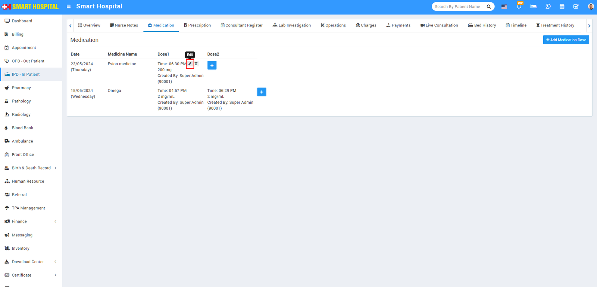Open the notifications bell icon
This screenshot has height=287, width=597.
coord(519,6)
